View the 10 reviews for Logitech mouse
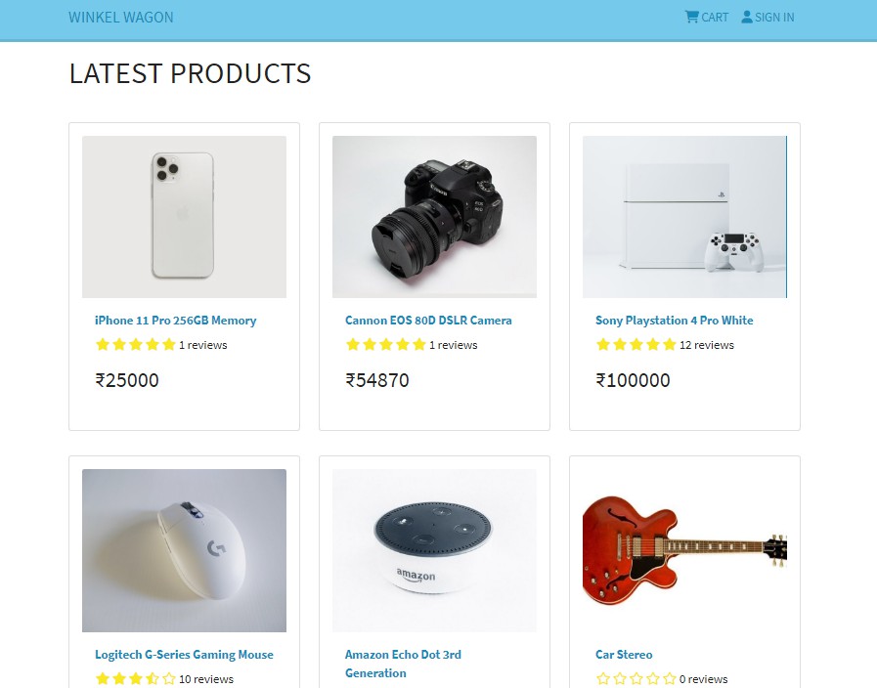The height and width of the screenshot is (688, 877). (x=205, y=678)
